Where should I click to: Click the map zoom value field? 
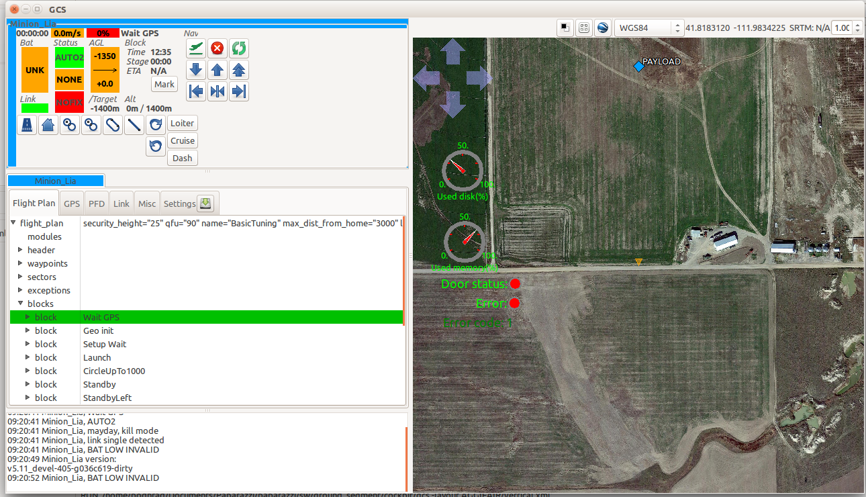coord(842,28)
